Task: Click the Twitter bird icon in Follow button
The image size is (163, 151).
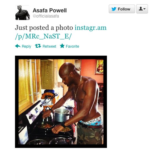Action: coord(114,9)
